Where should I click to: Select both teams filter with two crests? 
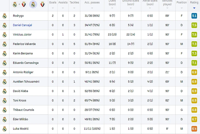point(19,4)
